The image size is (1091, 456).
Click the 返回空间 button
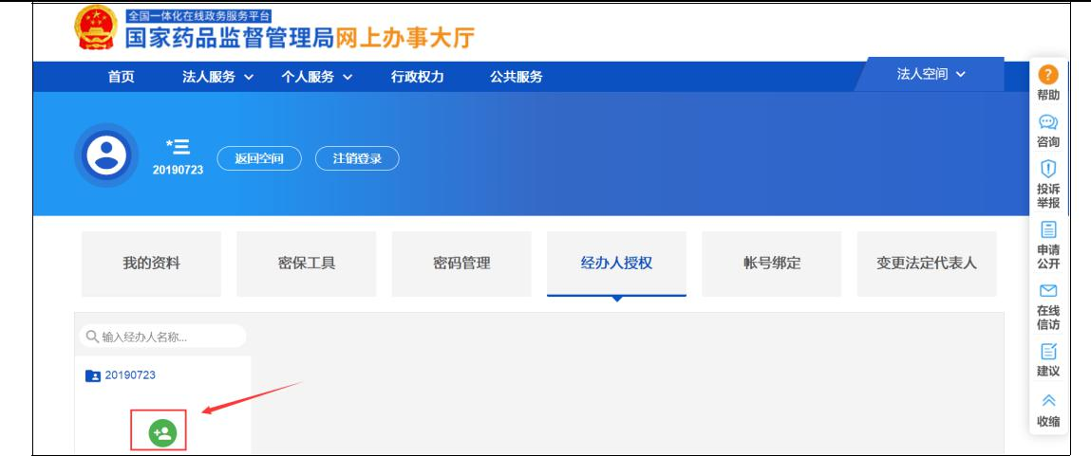coord(259,158)
